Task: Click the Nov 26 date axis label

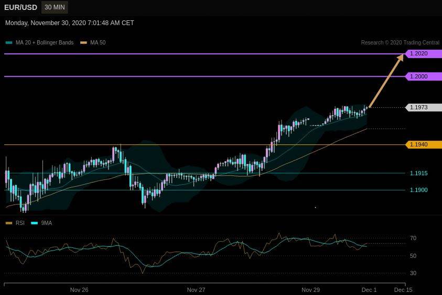Action: 79,290
